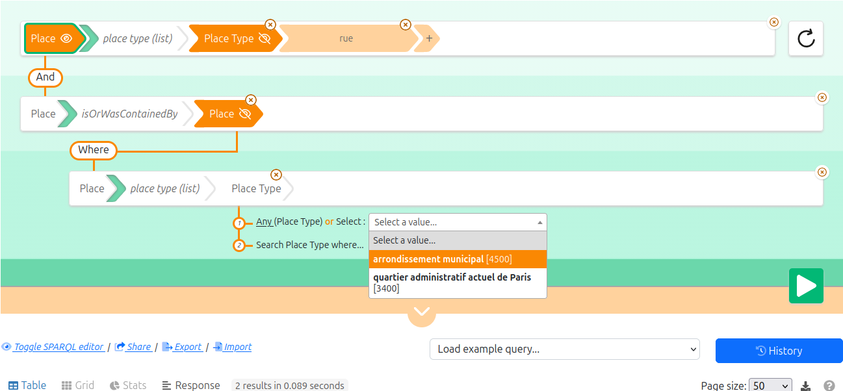Viewport: 843px width, 391px height.
Task: Remove the 'rue' value
Action: pos(406,25)
